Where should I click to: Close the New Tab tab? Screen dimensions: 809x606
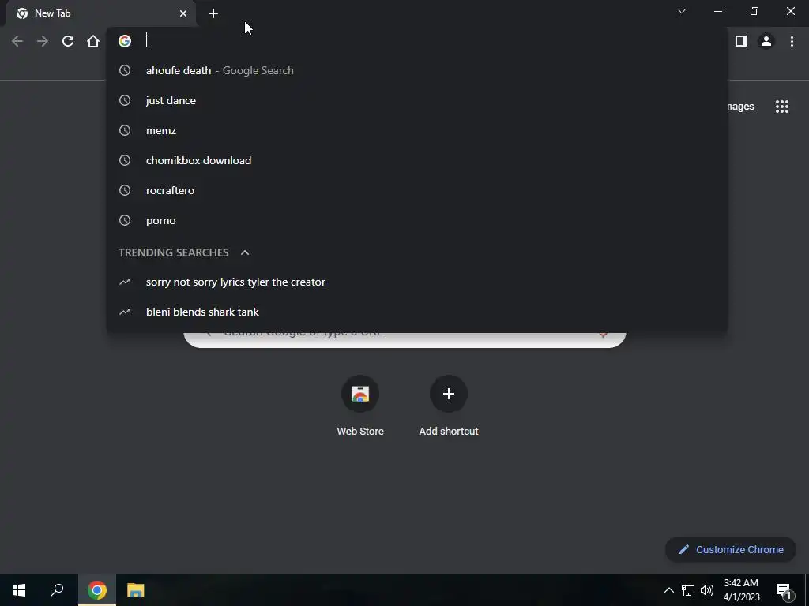[x=183, y=13]
